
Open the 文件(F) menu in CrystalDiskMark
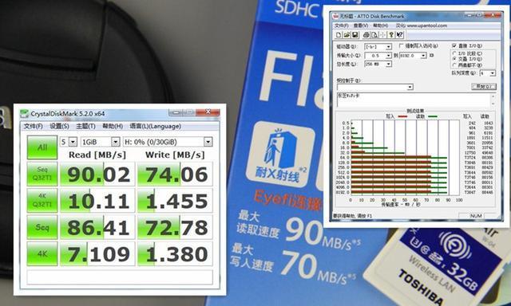(x=34, y=126)
